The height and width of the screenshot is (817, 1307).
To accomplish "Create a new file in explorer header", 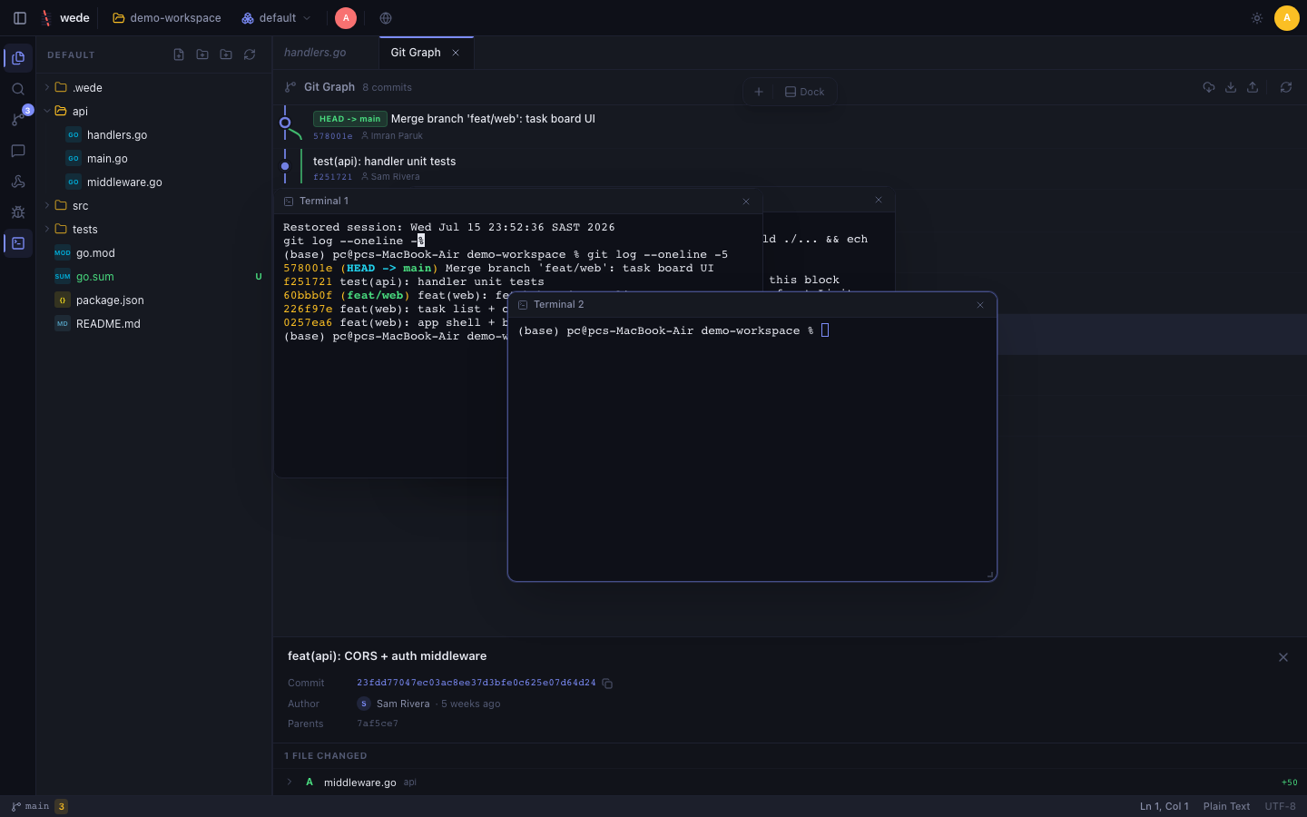I will click(179, 54).
